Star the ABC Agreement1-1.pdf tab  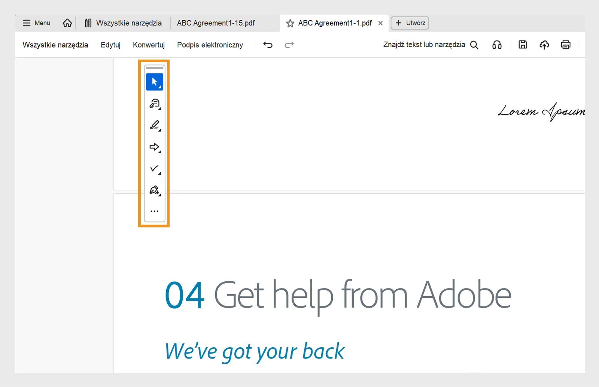(x=290, y=24)
